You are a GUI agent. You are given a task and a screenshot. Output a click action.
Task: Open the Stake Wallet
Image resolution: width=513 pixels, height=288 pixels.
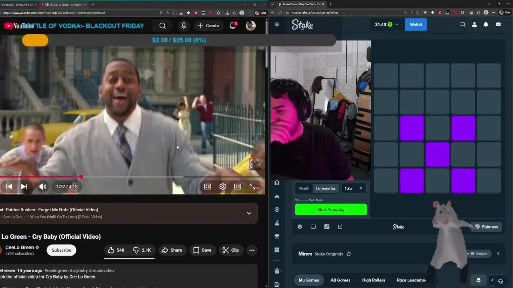tap(416, 24)
